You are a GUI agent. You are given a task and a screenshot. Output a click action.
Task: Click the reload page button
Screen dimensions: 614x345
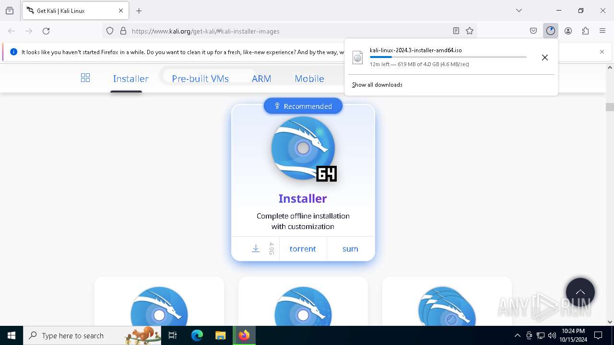46,31
